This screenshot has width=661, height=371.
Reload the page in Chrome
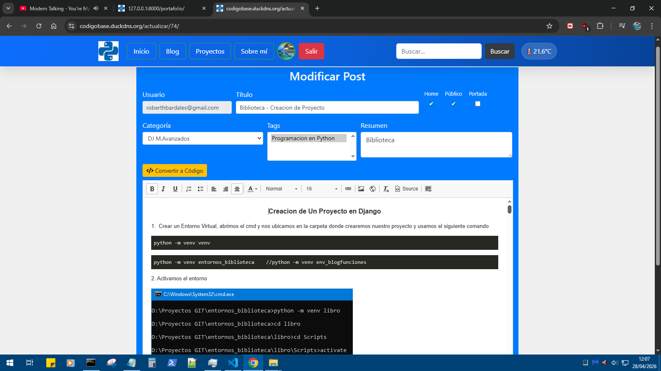(x=39, y=26)
